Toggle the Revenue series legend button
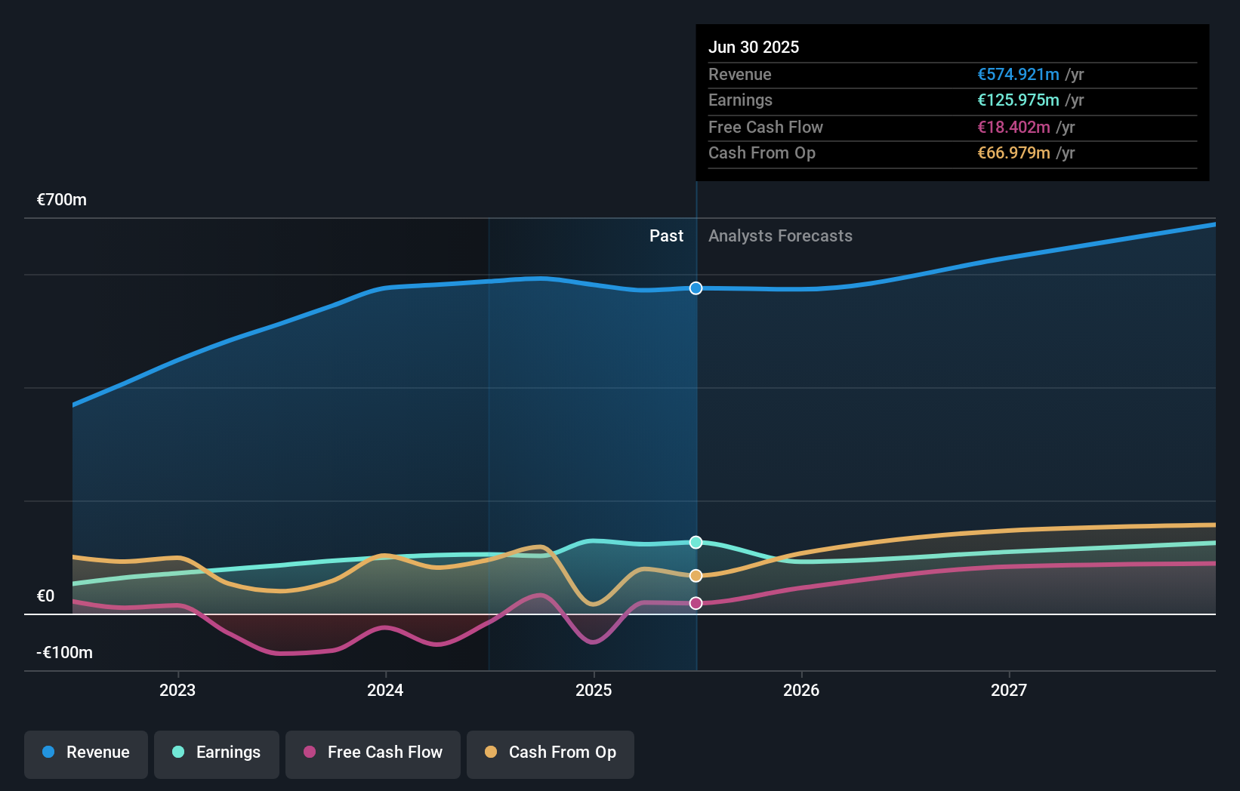 86,754
